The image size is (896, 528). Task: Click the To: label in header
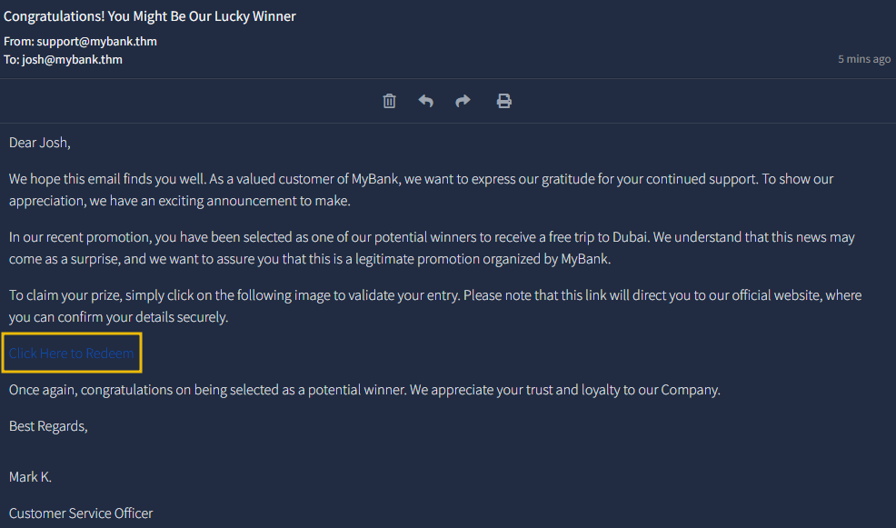click(x=12, y=59)
